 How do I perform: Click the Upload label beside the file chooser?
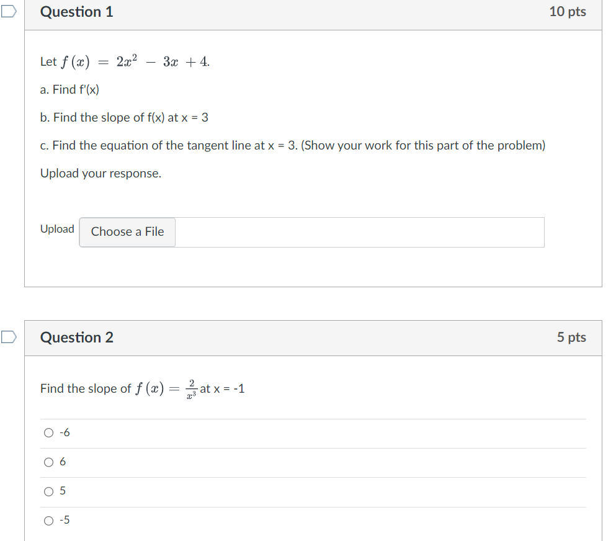(57, 229)
